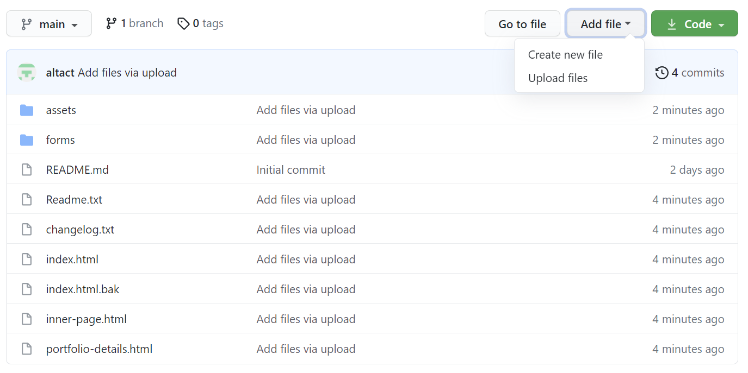
Task: Click the 2 days ago timestamp
Action: pyautogui.click(x=697, y=169)
